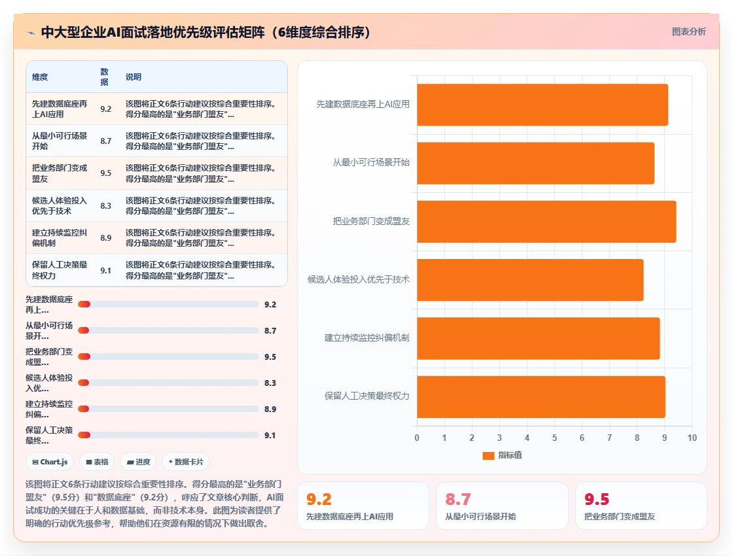Click the x-axis tick label 5

554,438
